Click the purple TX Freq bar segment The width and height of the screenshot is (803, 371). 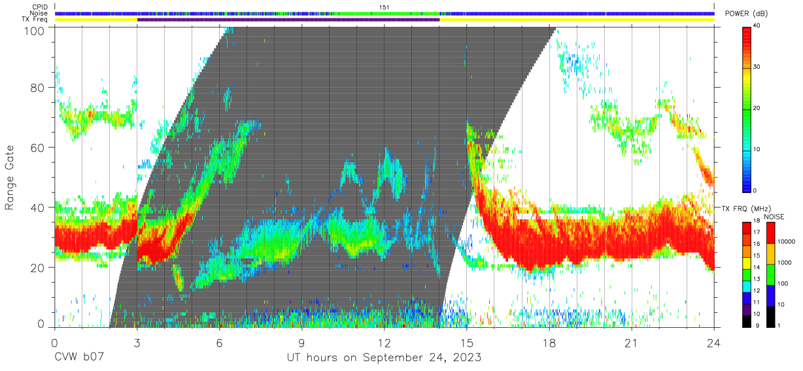click(x=288, y=20)
